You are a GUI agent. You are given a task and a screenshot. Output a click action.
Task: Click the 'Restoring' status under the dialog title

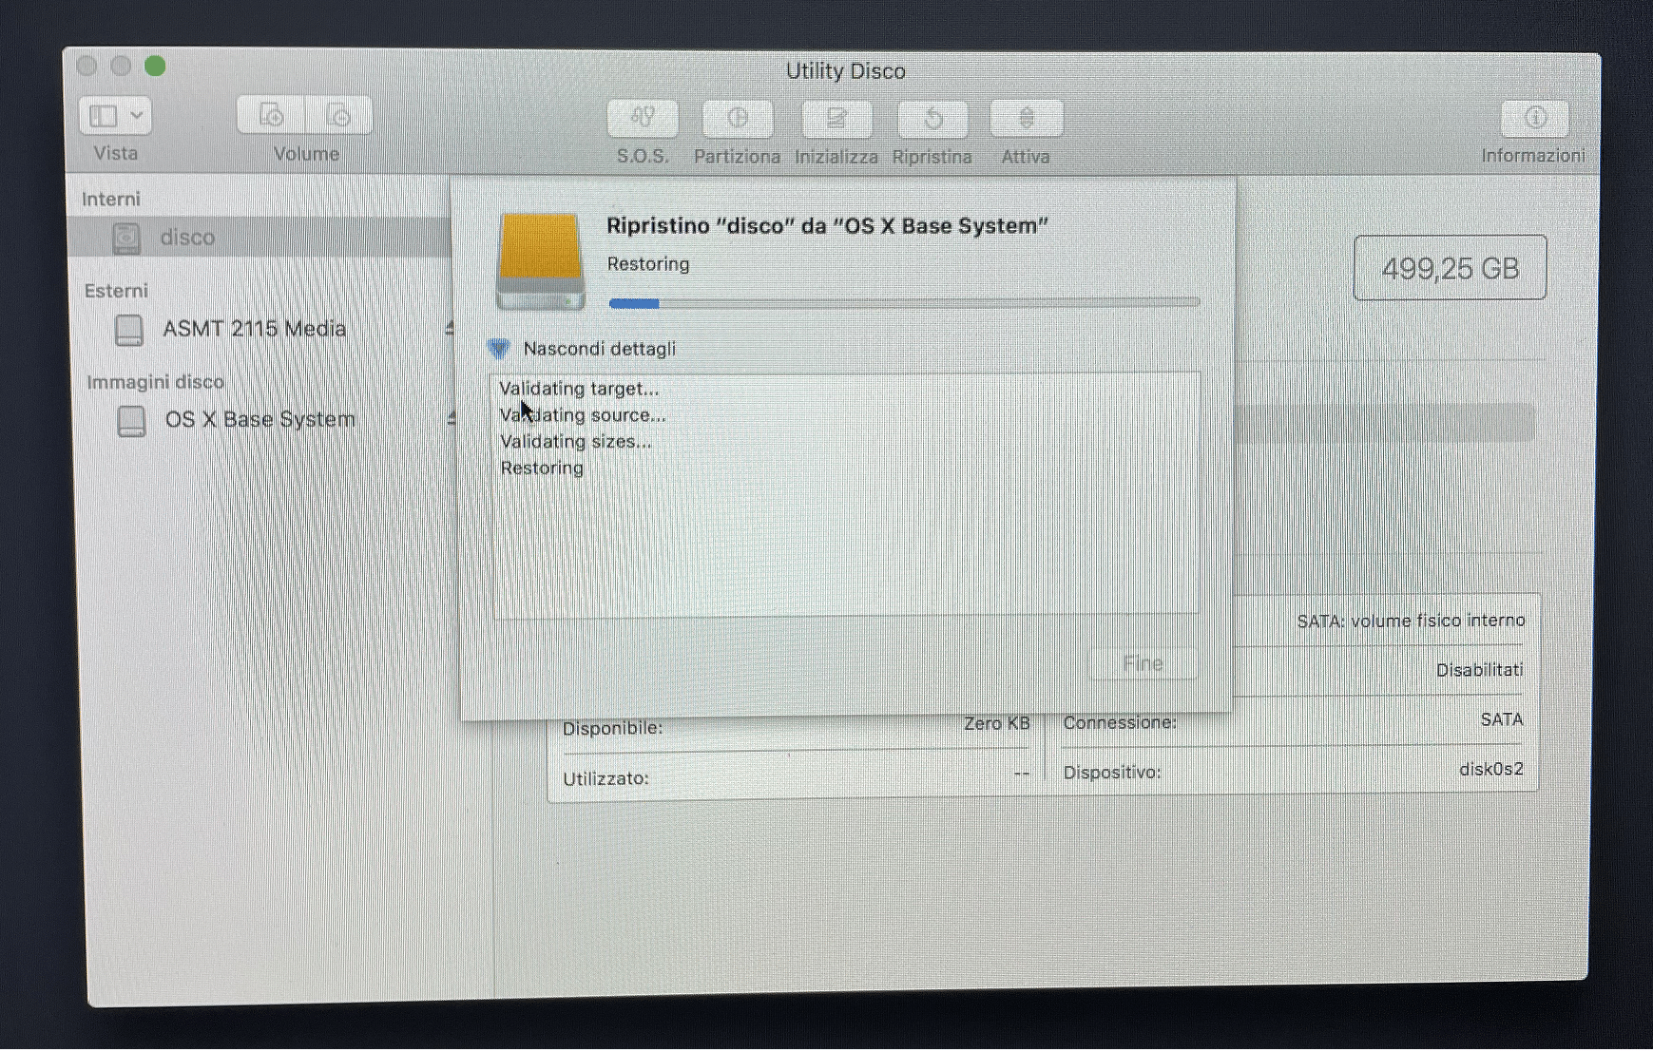(x=648, y=264)
